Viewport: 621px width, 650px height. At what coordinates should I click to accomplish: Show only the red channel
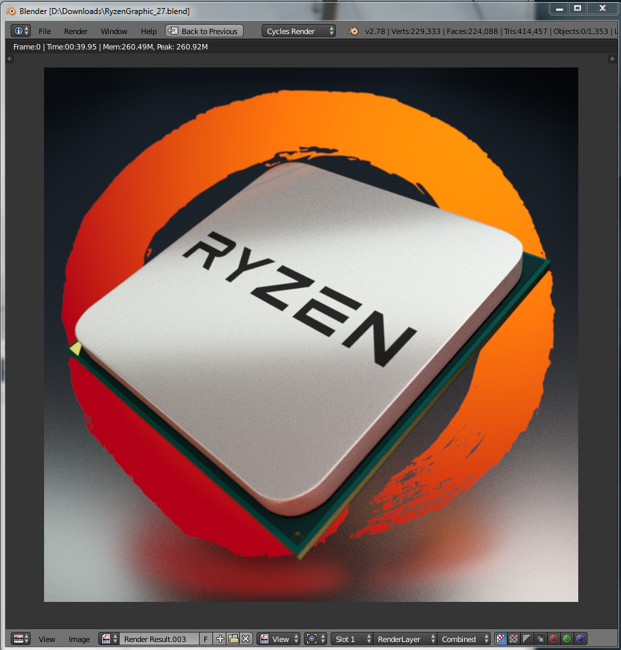[x=554, y=639]
